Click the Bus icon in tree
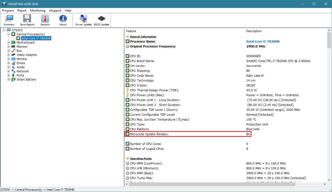Image resolution: width=332 pixels, height=192 pixels. point(13,51)
